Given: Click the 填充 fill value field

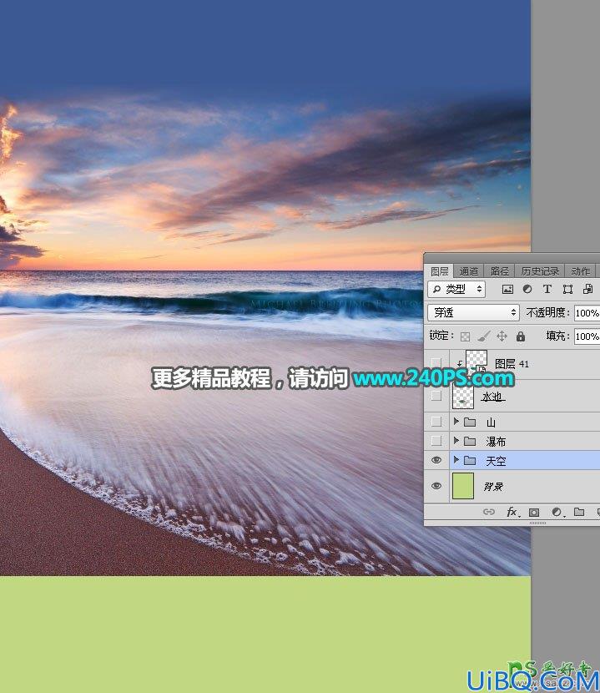Looking at the screenshot, I should coord(587,336).
